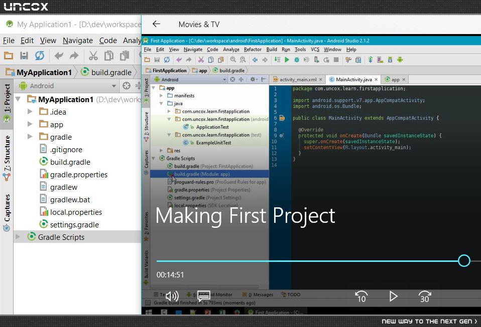Screen dimensions: 481x327
Task: Click Android robot icon at video toolbar's end
Action: [400, 60]
